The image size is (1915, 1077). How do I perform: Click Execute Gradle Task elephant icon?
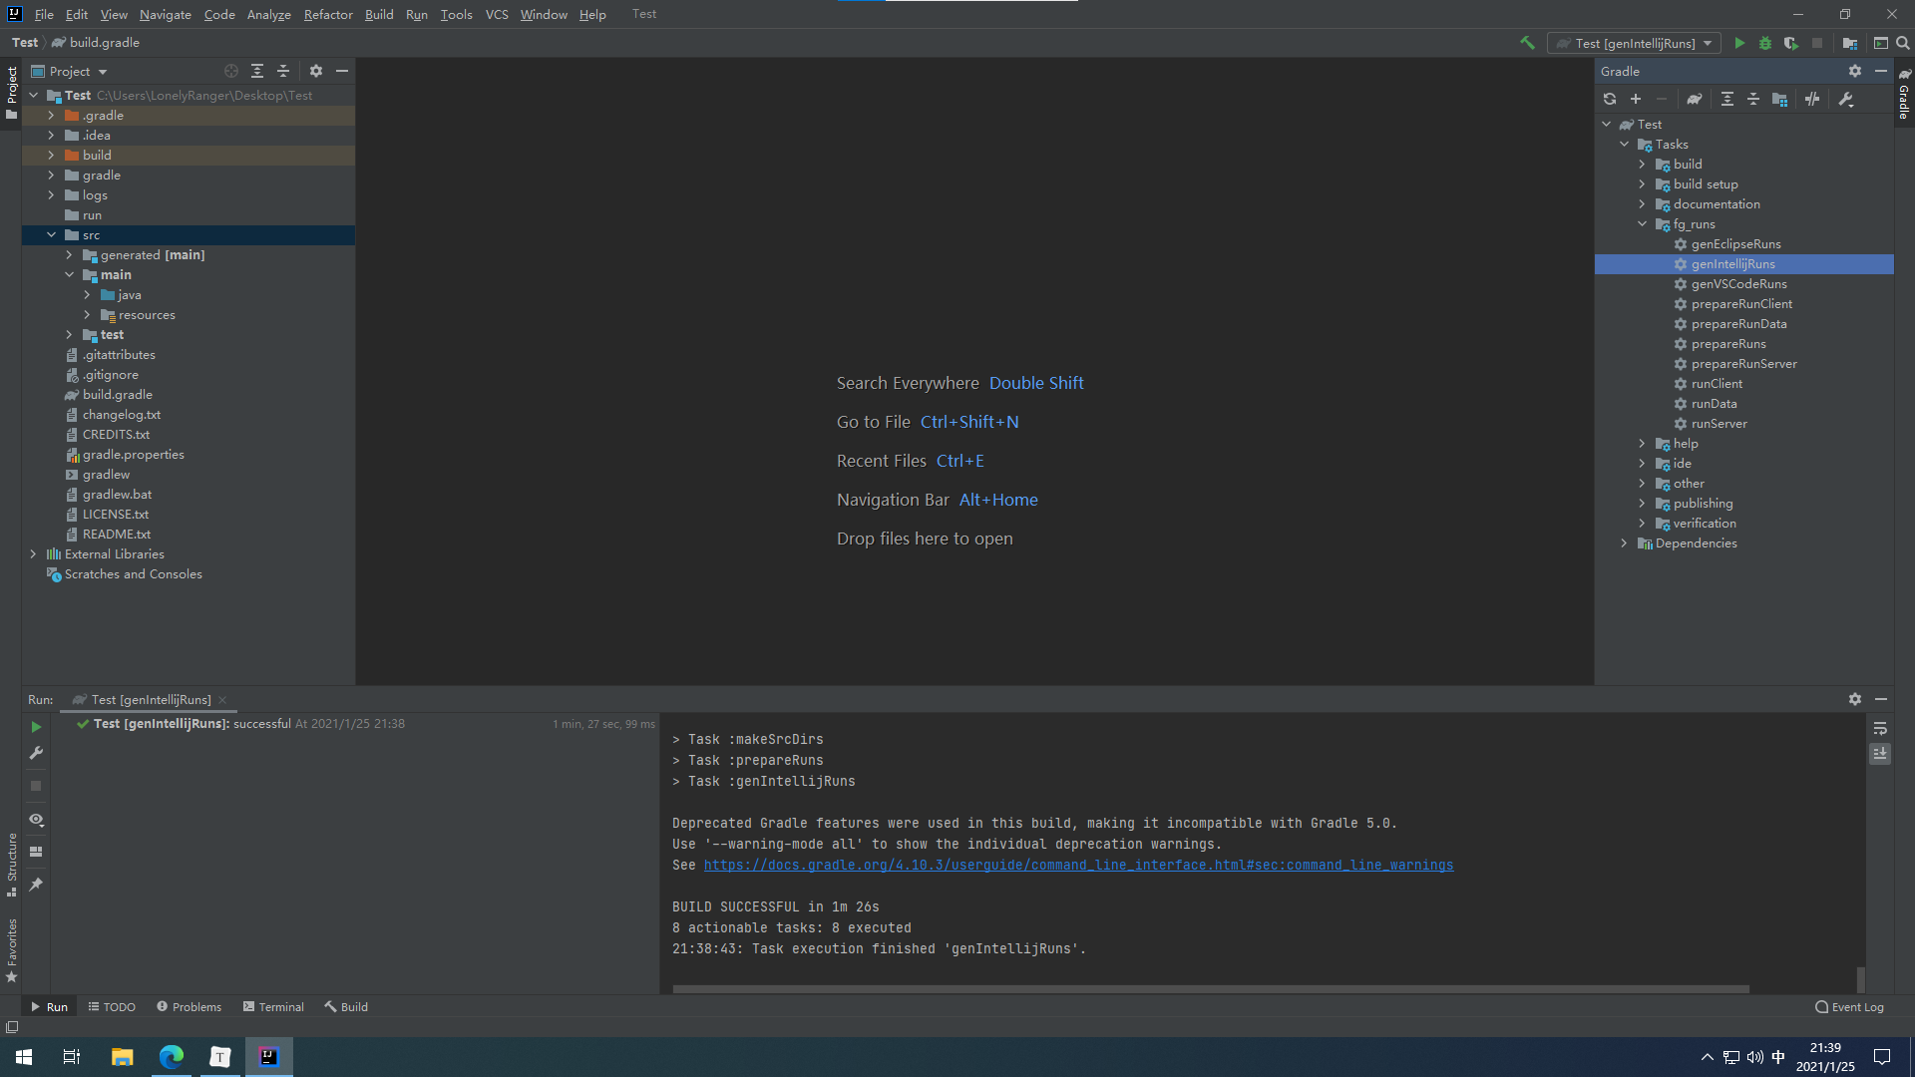coord(1694,99)
